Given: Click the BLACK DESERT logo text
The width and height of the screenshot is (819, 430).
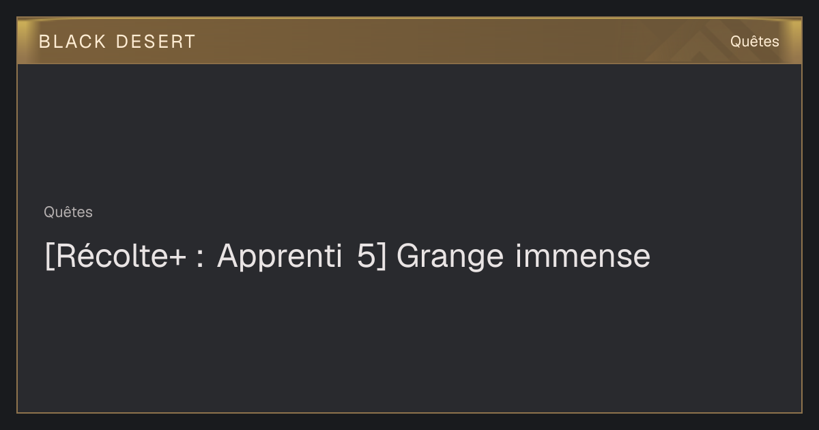Looking at the screenshot, I should pyautogui.click(x=117, y=42).
